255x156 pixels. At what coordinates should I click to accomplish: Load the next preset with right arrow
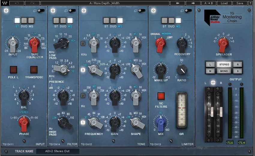pos(193,3)
